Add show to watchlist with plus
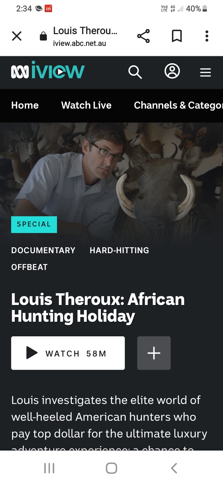This screenshot has height=484, width=223. tap(154, 353)
